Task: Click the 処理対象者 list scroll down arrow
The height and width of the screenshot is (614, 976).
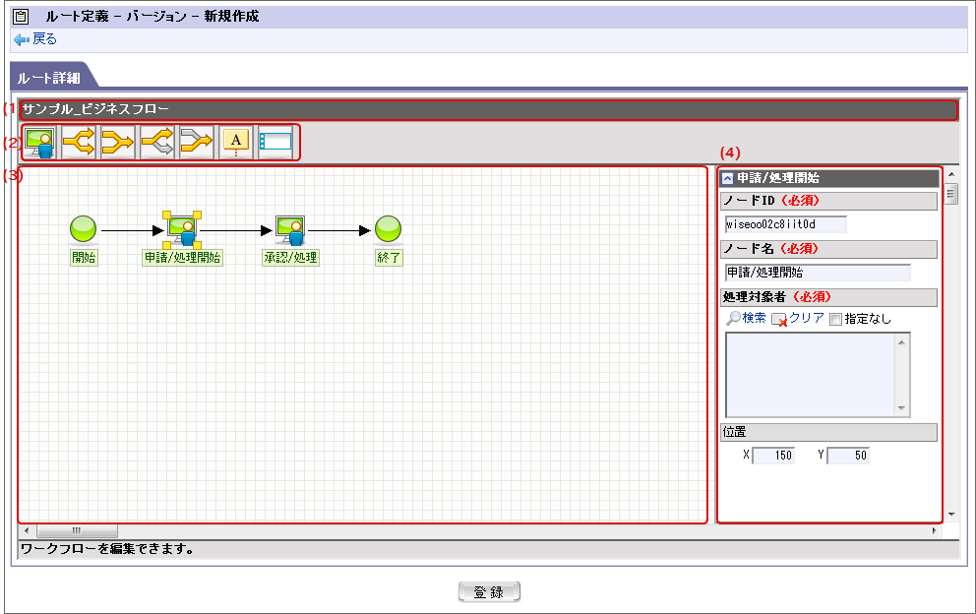Action: coord(901,408)
